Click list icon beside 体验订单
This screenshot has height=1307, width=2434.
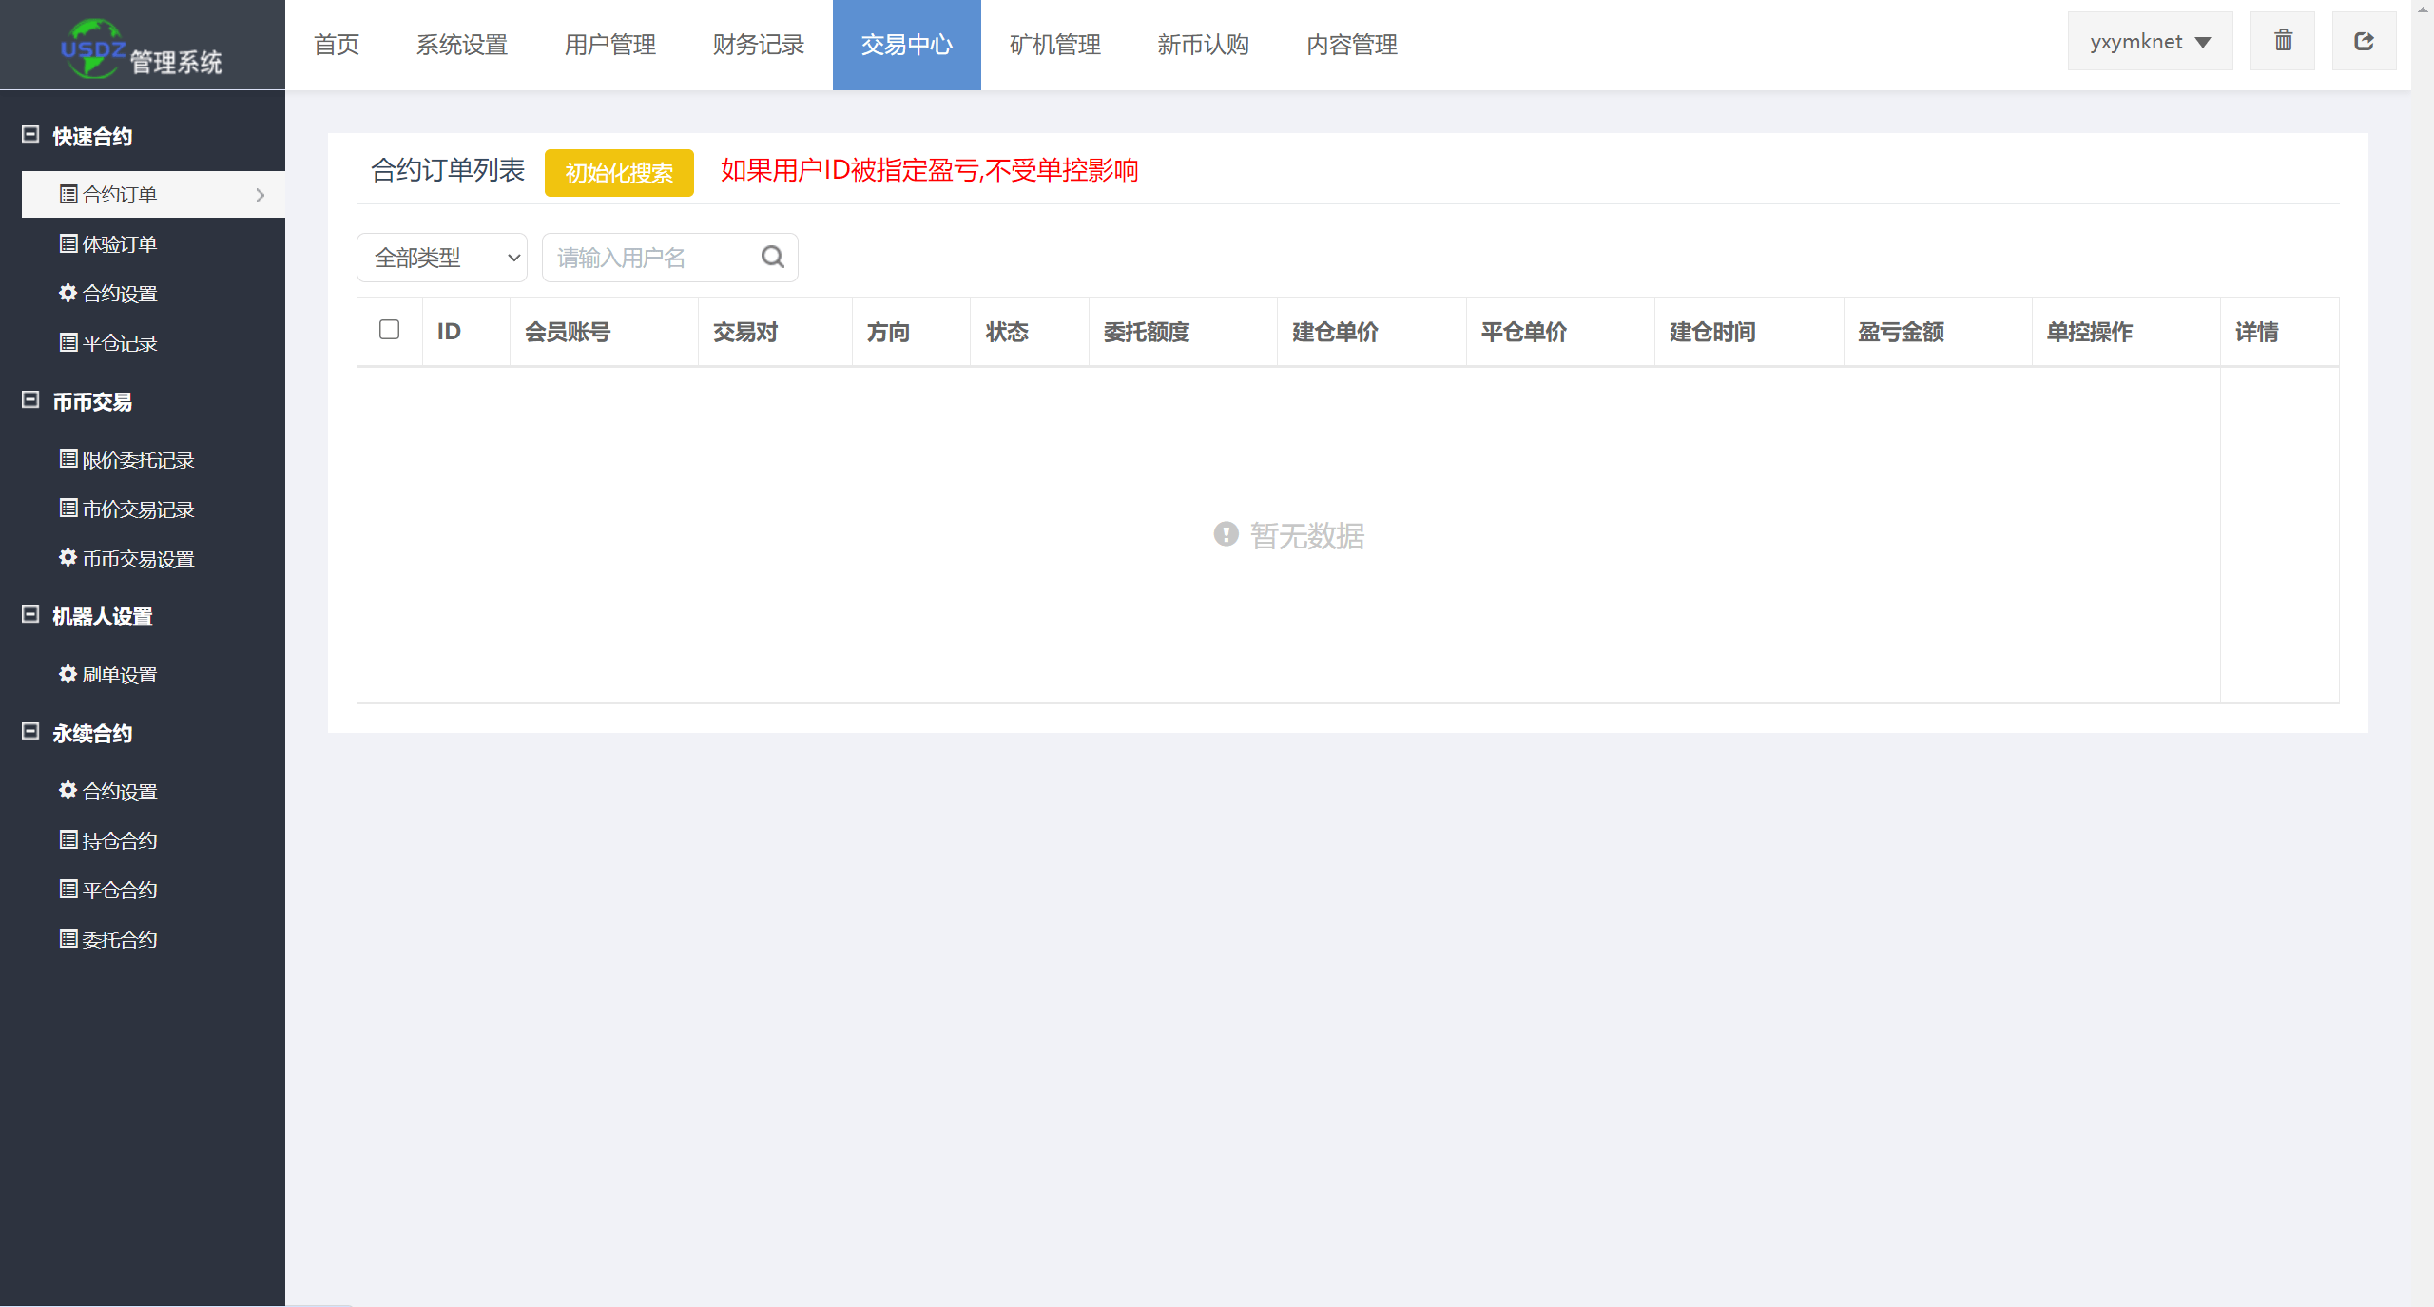pos(68,243)
